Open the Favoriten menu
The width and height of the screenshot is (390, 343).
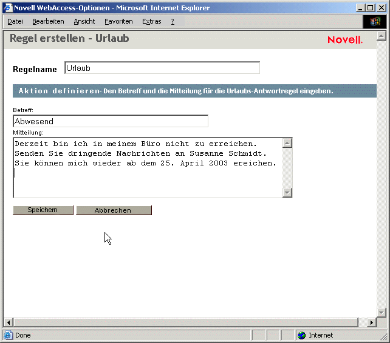[118, 22]
